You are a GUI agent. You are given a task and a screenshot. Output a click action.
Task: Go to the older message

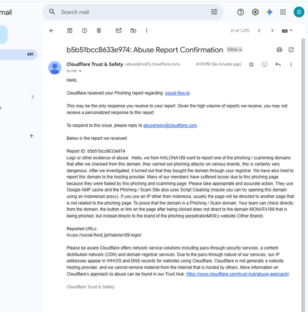(272, 31)
